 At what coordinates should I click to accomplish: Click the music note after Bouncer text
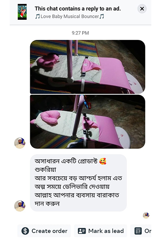pyautogui.click(x=102, y=17)
